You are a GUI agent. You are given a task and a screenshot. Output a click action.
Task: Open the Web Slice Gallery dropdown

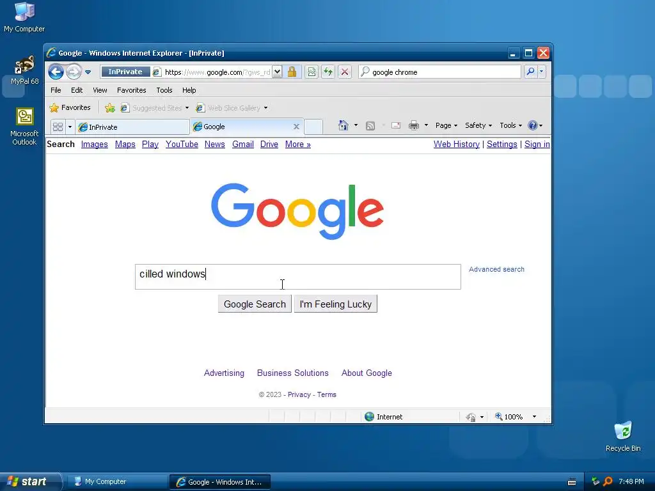[x=232, y=108]
